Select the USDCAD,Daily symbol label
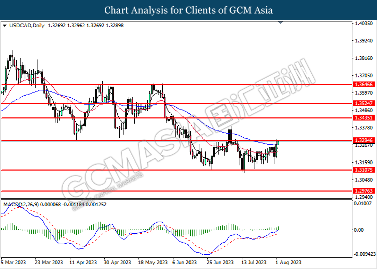The width and height of the screenshot is (377, 269). click(x=27, y=25)
